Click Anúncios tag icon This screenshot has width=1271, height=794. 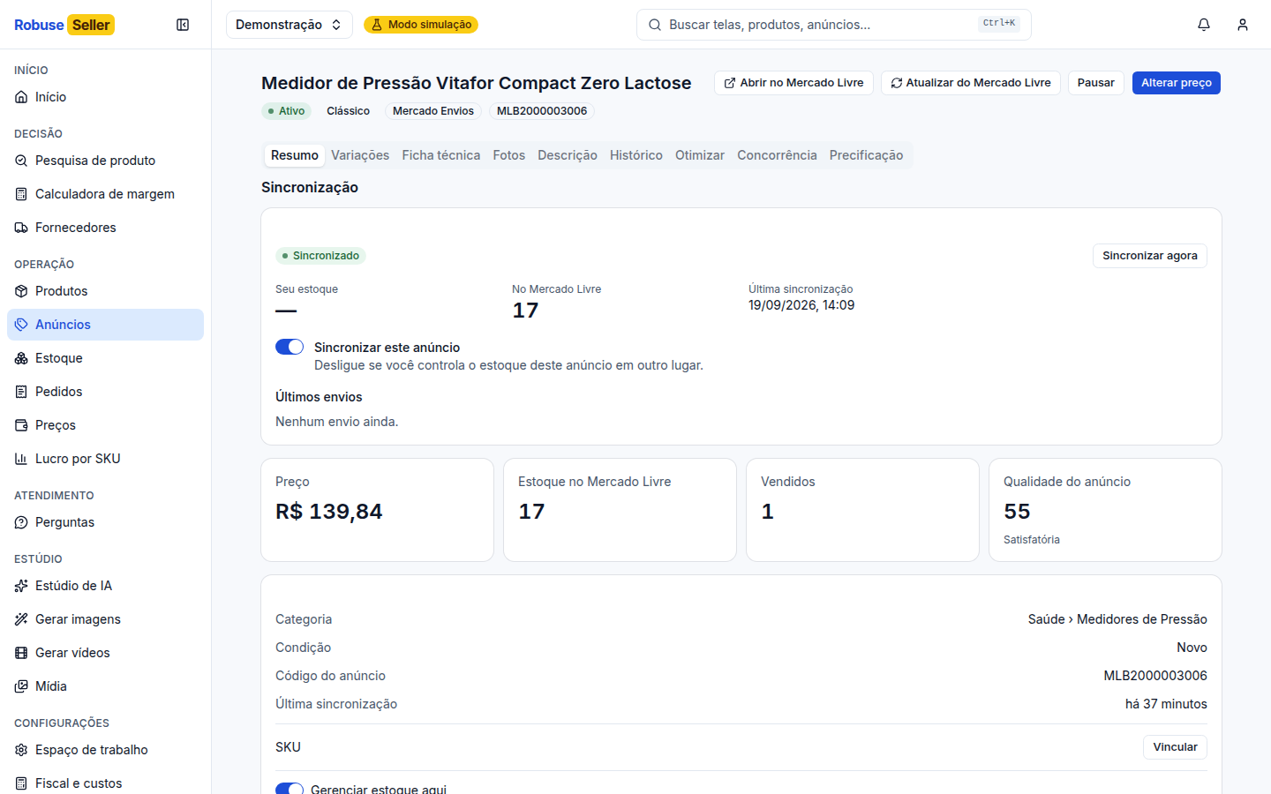pos(21,325)
